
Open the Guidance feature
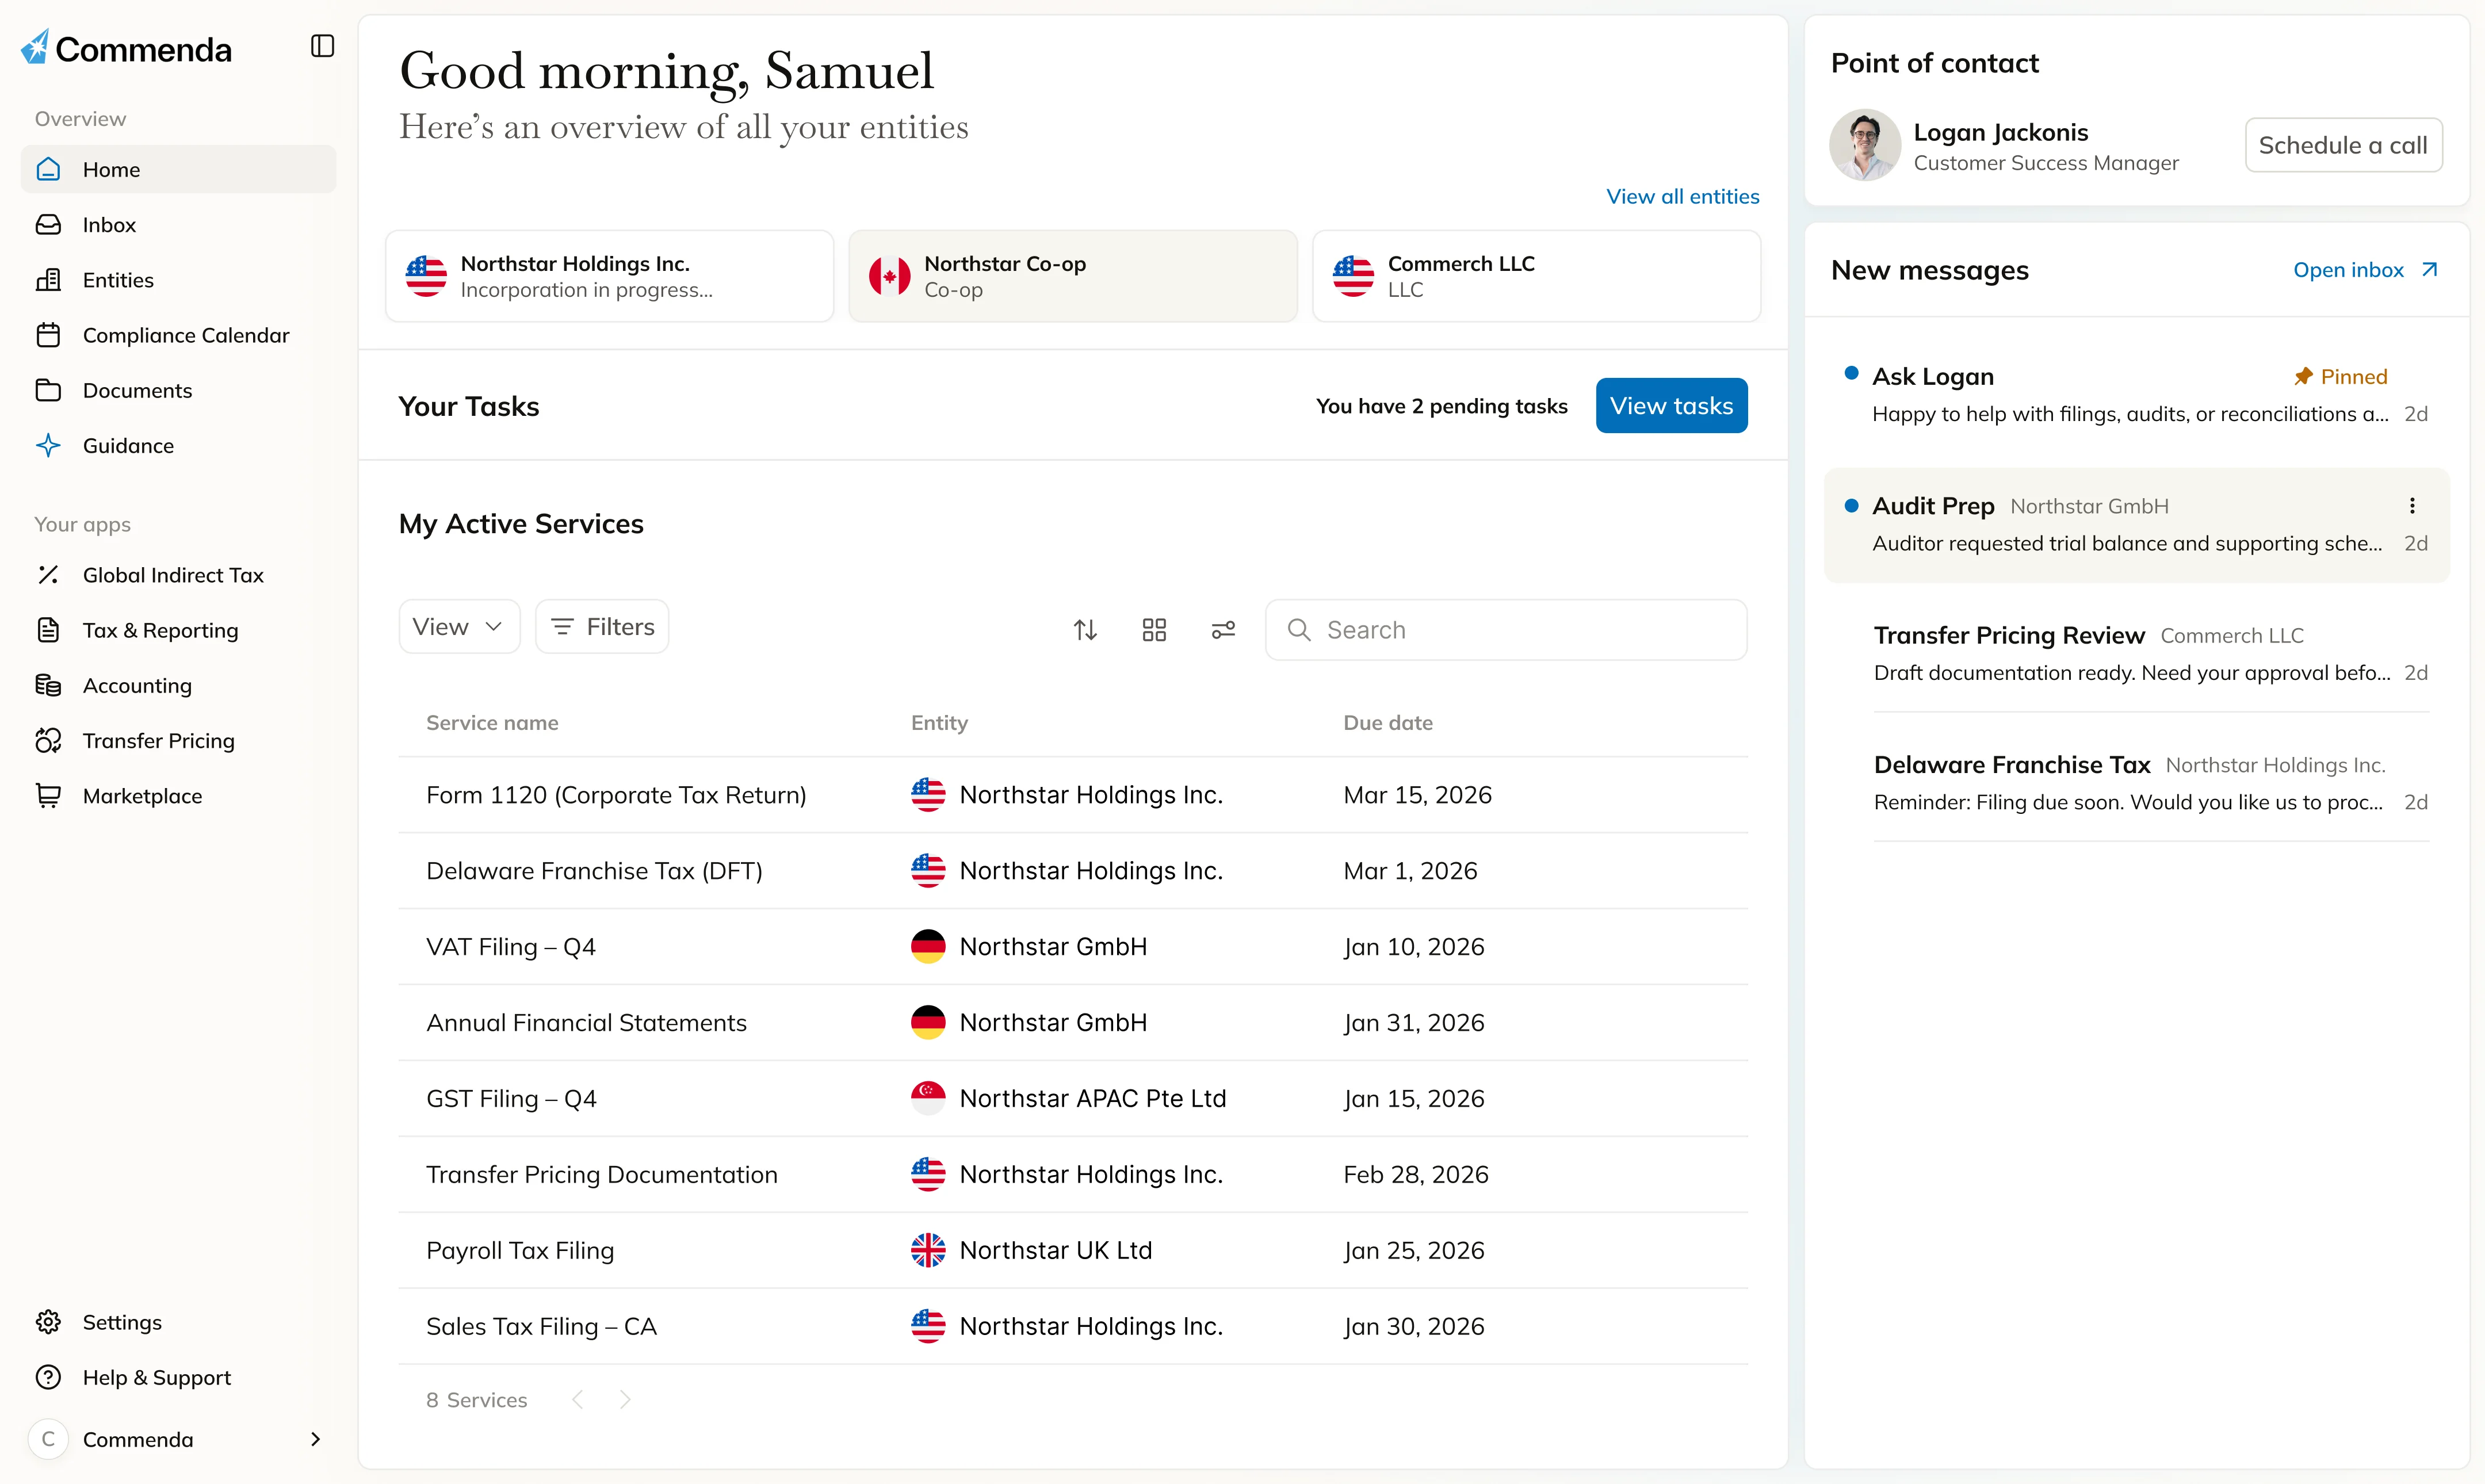tap(128, 445)
